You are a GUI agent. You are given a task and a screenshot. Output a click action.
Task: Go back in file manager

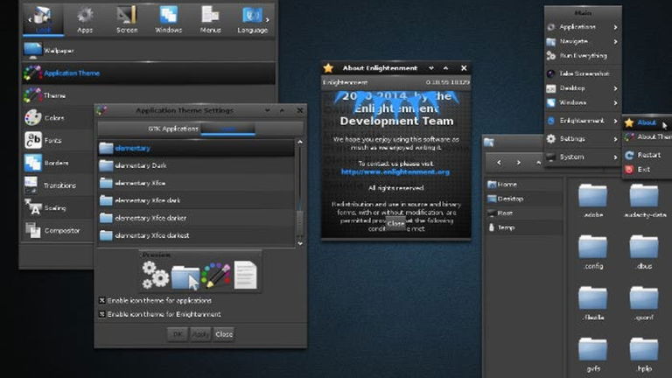tap(499, 163)
